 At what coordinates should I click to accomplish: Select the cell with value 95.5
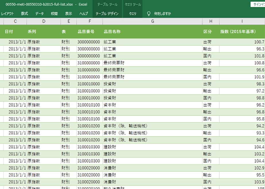pos(242,175)
